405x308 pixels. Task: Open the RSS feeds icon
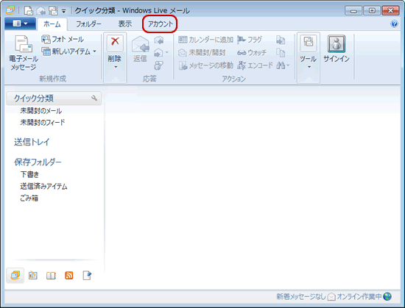pyautogui.click(x=69, y=276)
